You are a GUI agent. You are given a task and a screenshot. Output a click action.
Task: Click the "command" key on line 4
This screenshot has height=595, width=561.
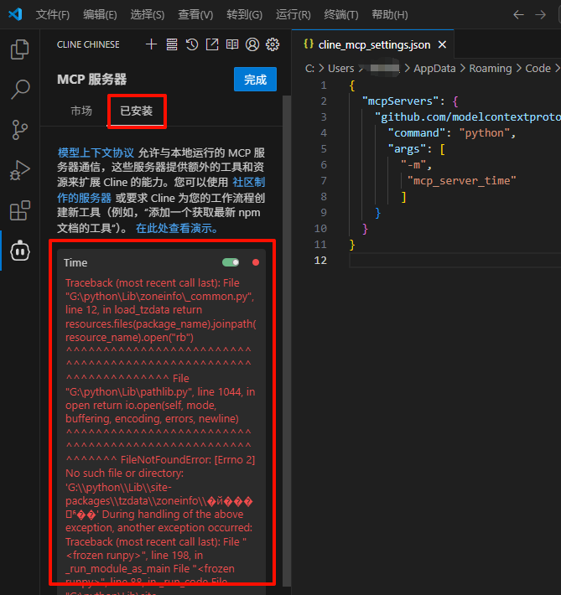tap(416, 133)
